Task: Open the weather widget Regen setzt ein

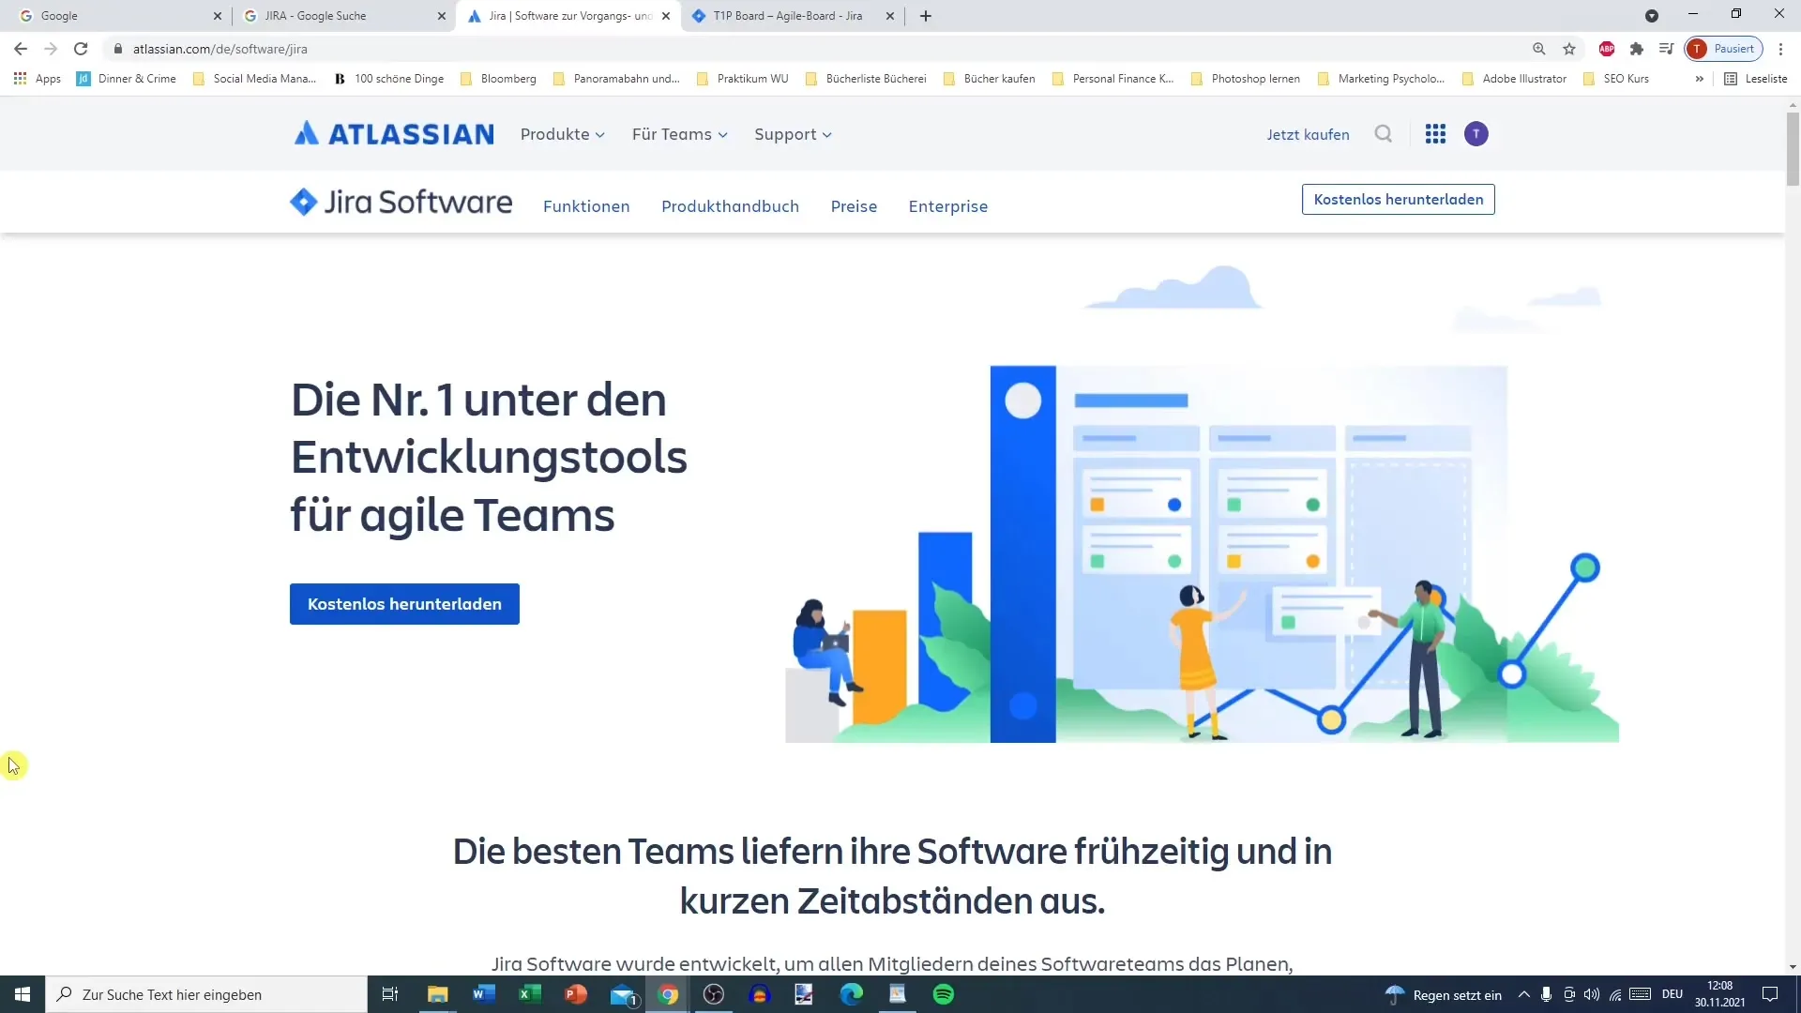Action: 1445,994
